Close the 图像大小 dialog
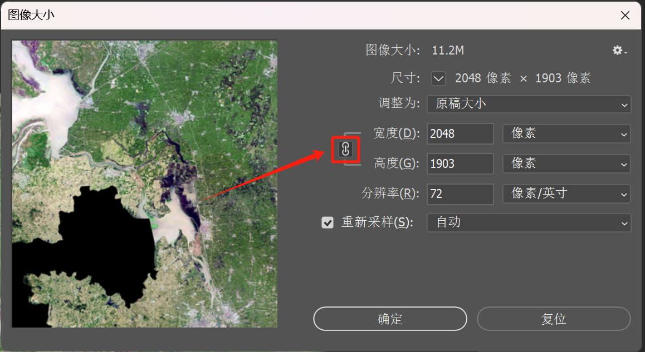This screenshot has height=352, width=645. click(x=626, y=16)
